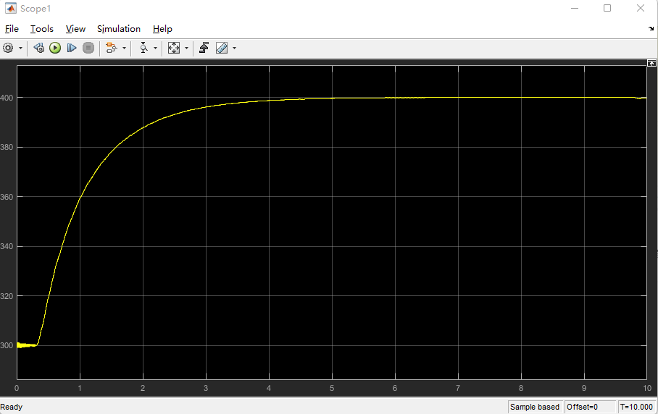Click the grayed Stop simulation button
The width and height of the screenshot is (658, 414).
coord(88,48)
